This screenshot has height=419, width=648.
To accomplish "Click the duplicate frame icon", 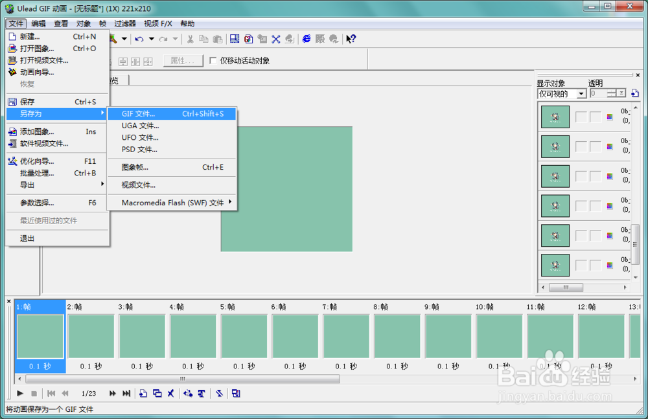I will (x=157, y=393).
